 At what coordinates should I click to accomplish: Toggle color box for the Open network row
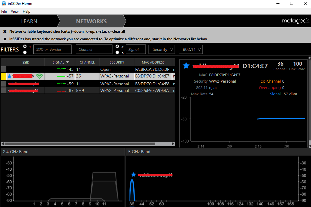point(4,69)
